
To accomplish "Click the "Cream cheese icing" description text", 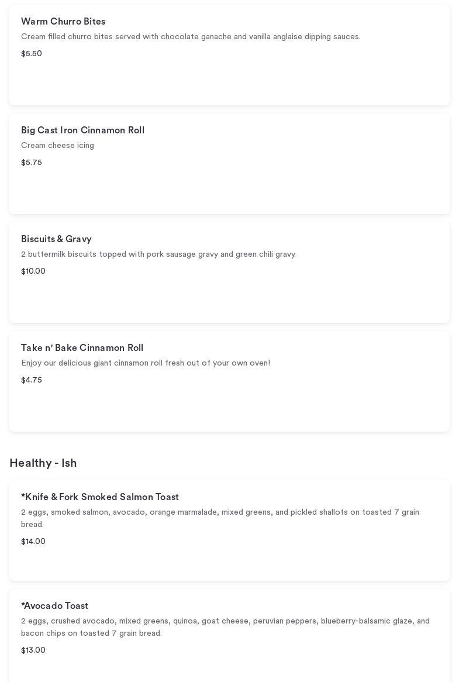I will (x=57, y=146).
